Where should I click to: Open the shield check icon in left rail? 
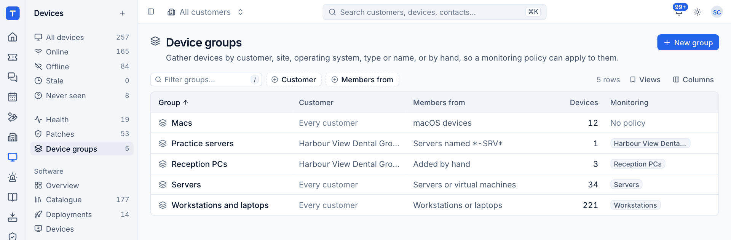(x=13, y=236)
